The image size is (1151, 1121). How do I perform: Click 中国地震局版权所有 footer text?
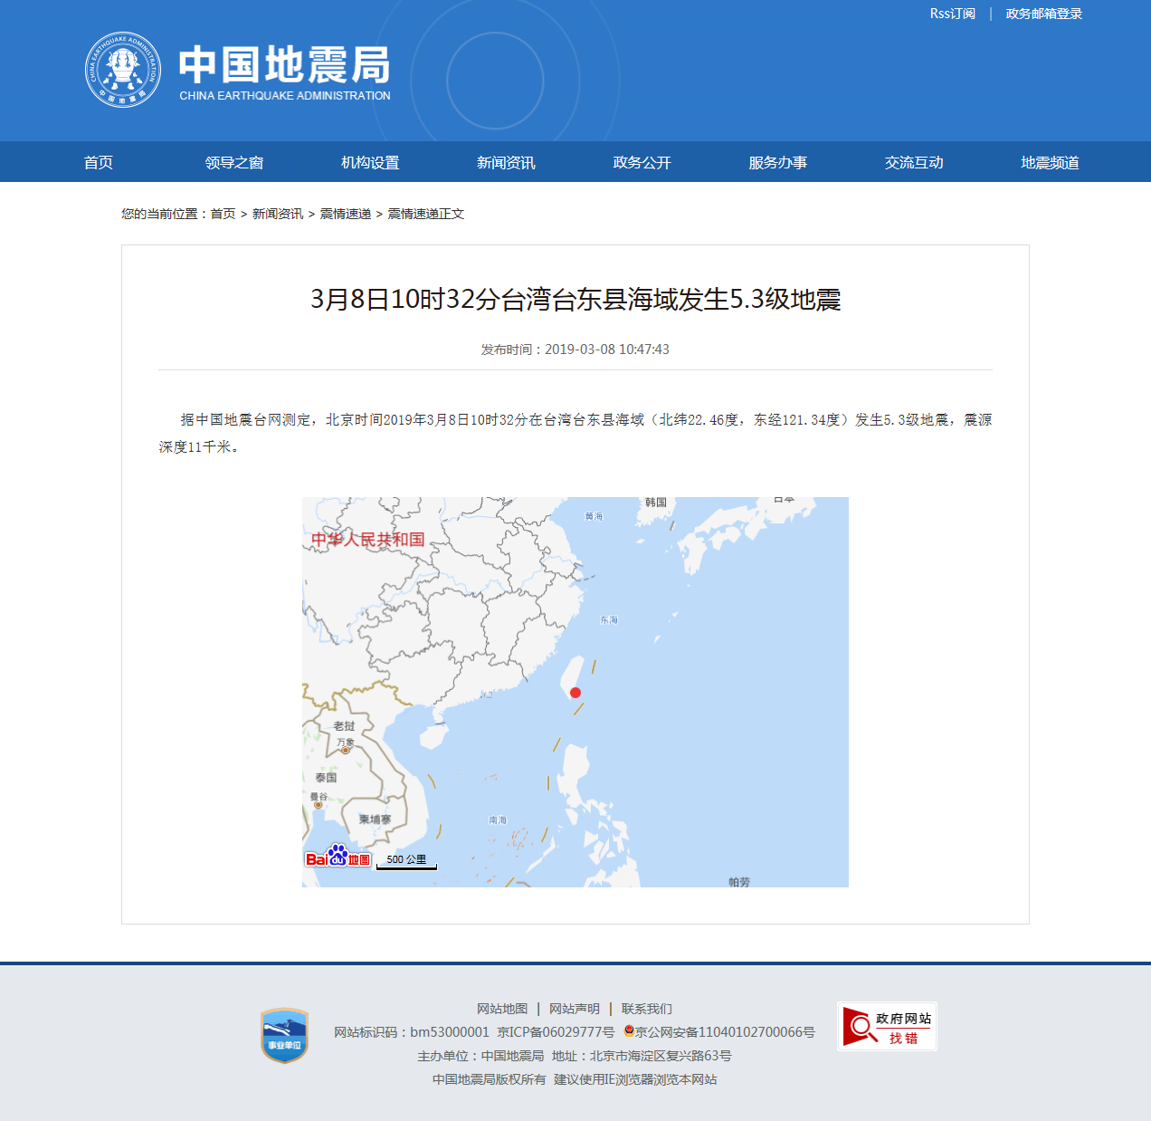[490, 1079]
